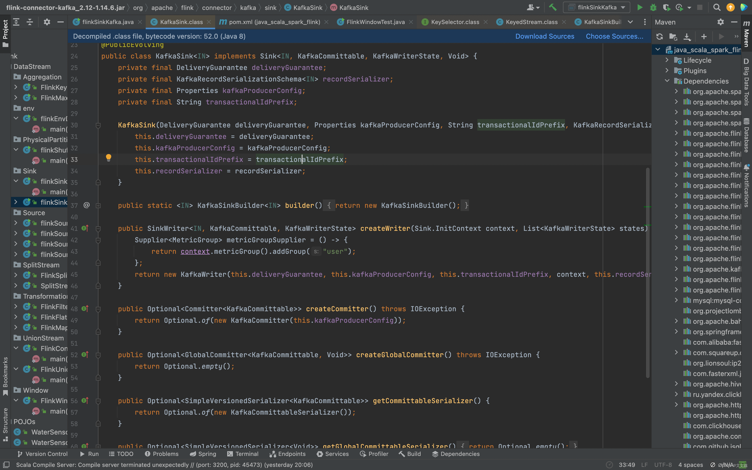Image resolution: width=752 pixels, height=470 pixels.
Task: Expand folded builder method line 37
Action: [x=98, y=205]
